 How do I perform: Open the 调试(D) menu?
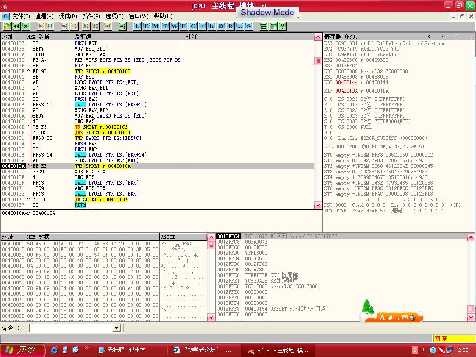point(68,16)
